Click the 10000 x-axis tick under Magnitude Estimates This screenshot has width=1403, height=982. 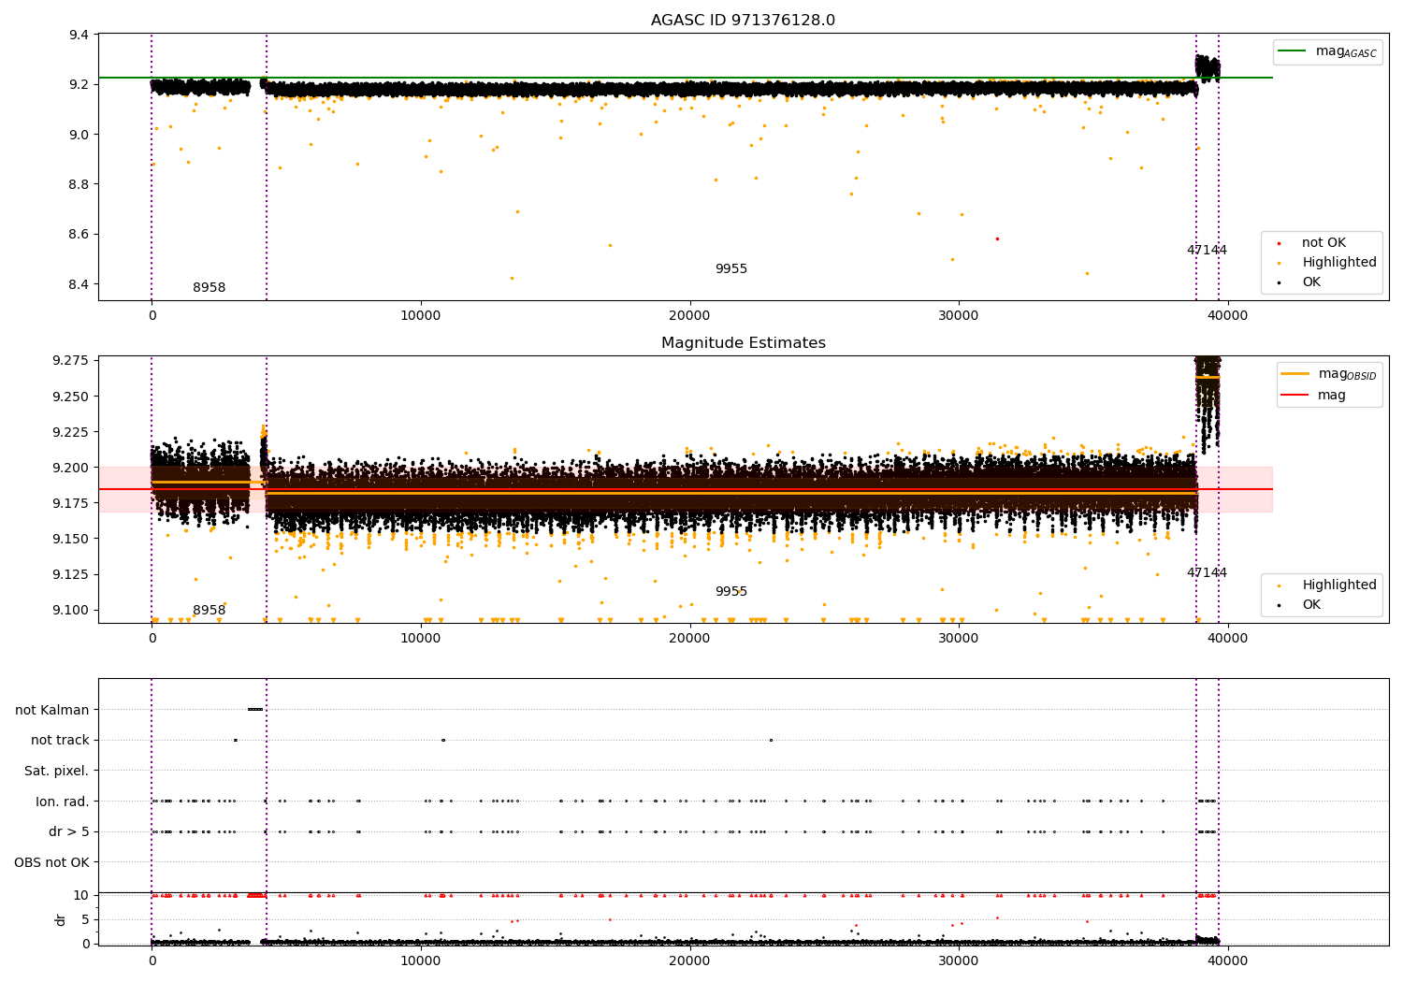[421, 639]
